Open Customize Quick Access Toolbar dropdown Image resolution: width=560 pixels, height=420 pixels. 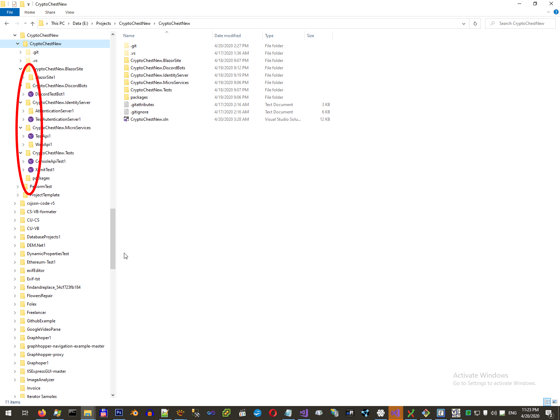pyautogui.click(x=28, y=4)
